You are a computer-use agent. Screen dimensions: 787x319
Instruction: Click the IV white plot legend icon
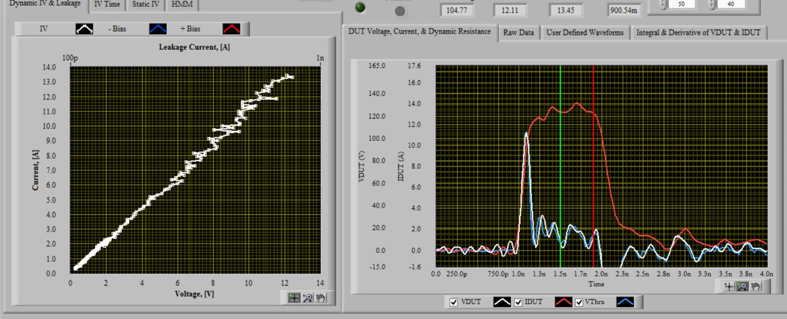pyautogui.click(x=85, y=29)
